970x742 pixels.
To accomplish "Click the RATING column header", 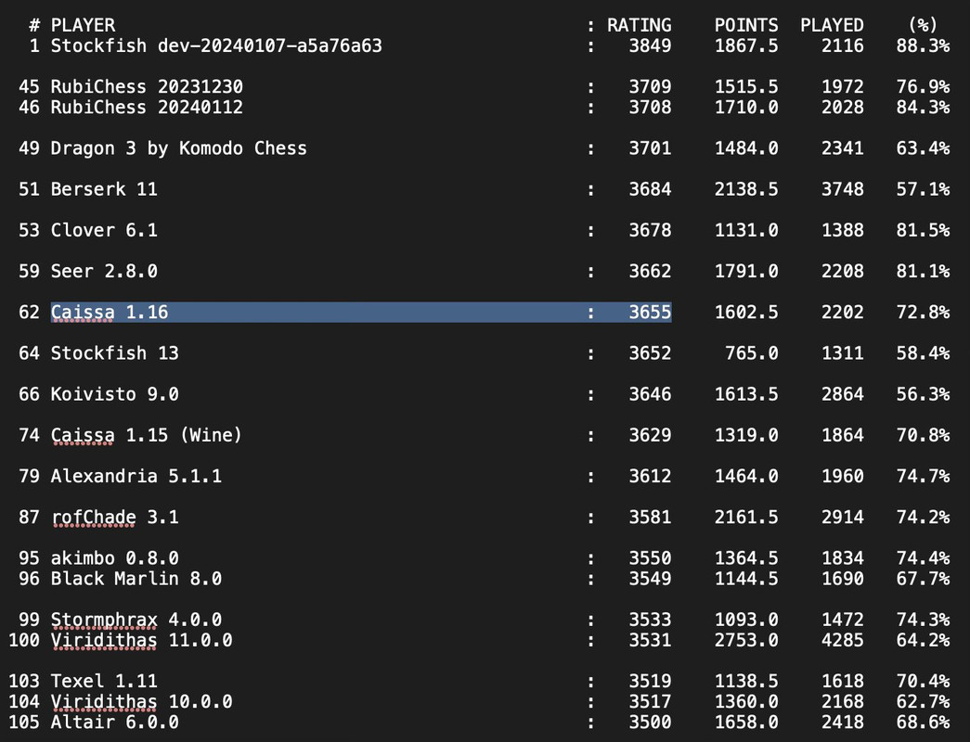I will (639, 25).
